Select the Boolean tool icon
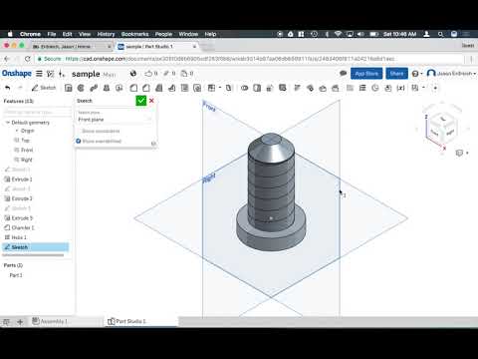The image size is (478, 359). coord(245,88)
